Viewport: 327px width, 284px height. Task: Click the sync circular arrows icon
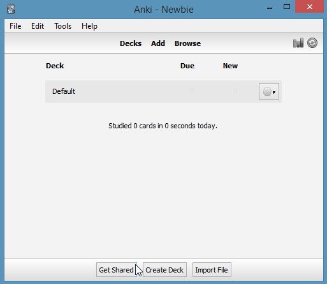tap(312, 43)
